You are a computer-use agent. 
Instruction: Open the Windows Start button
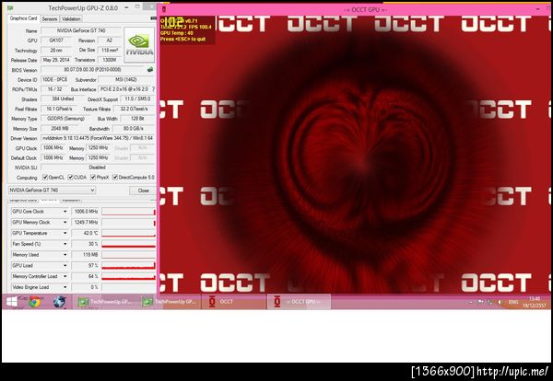pyautogui.click(x=12, y=302)
